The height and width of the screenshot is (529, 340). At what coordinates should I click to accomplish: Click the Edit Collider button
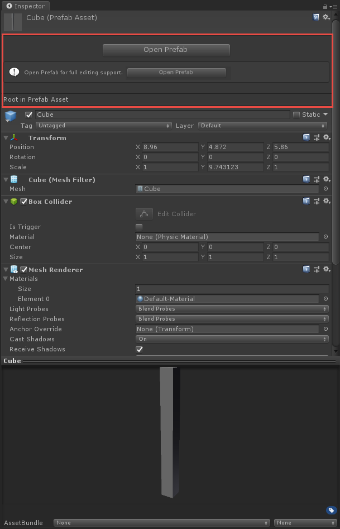[x=144, y=214]
